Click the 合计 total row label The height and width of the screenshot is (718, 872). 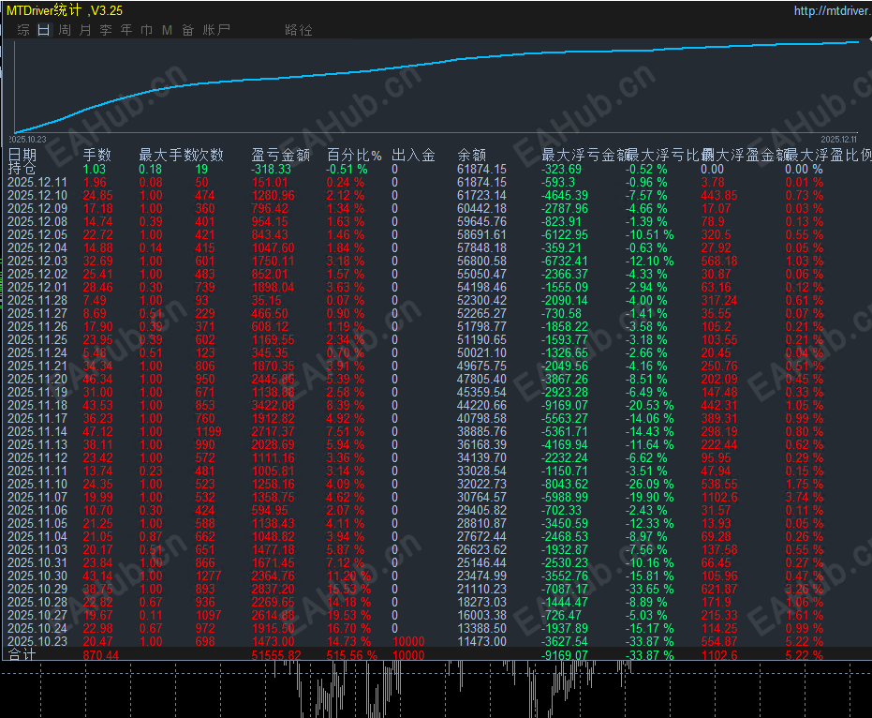(x=22, y=655)
